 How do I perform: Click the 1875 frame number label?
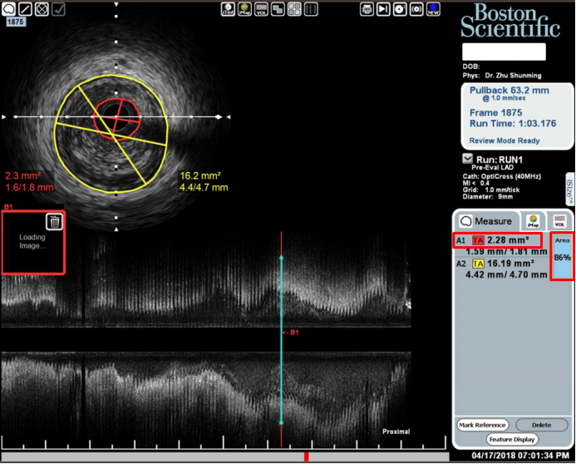(16, 22)
